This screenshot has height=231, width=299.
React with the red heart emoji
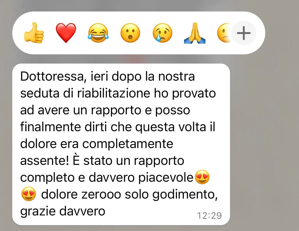click(66, 33)
